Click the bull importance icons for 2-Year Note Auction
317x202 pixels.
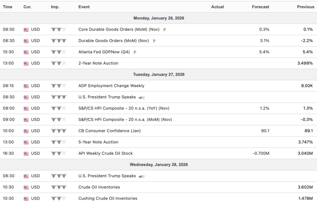click(x=58, y=63)
